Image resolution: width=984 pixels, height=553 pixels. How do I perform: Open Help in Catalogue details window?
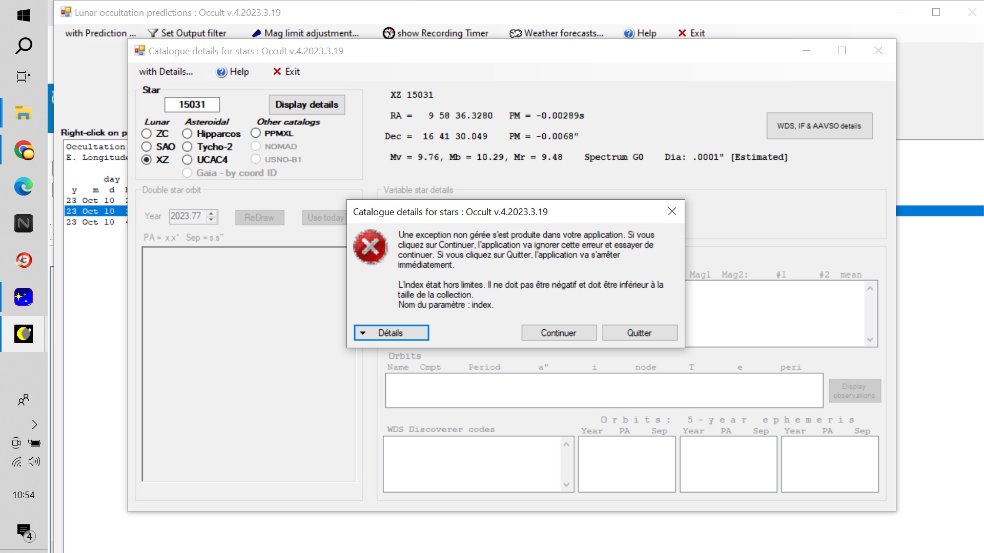click(x=232, y=72)
